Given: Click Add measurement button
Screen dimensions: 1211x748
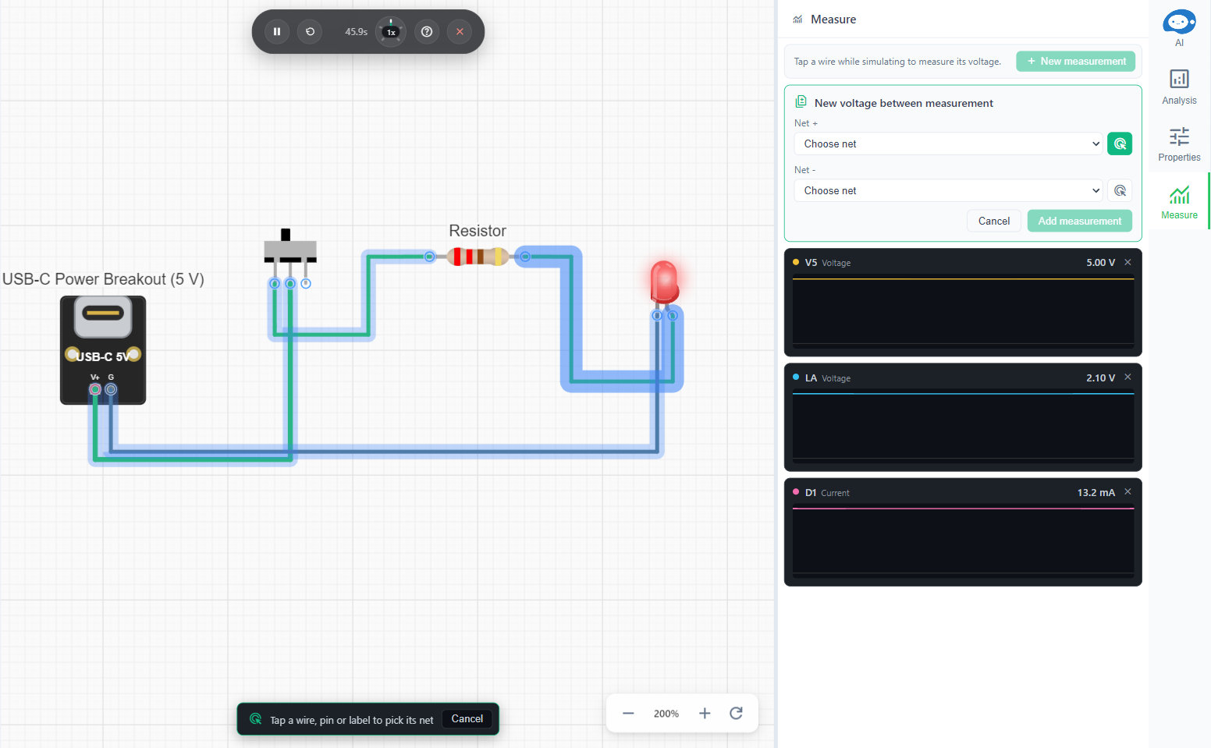Looking at the screenshot, I should point(1080,222).
